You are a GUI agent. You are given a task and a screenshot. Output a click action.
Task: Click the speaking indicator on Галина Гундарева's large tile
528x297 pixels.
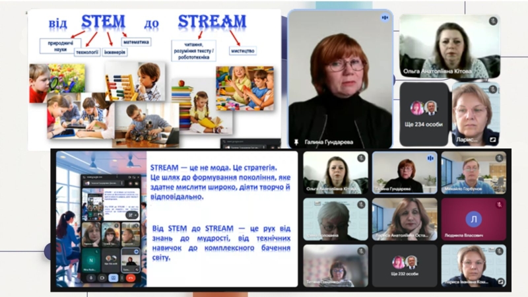[x=385, y=18]
